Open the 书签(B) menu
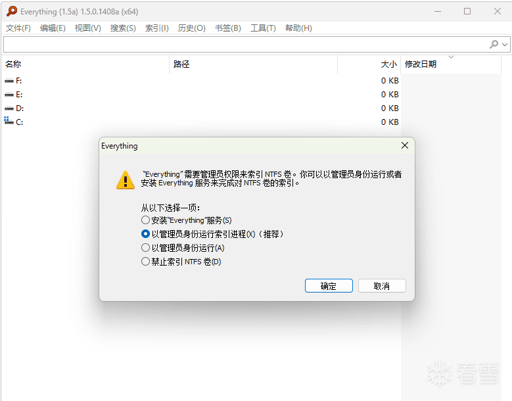 (x=228, y=28)
